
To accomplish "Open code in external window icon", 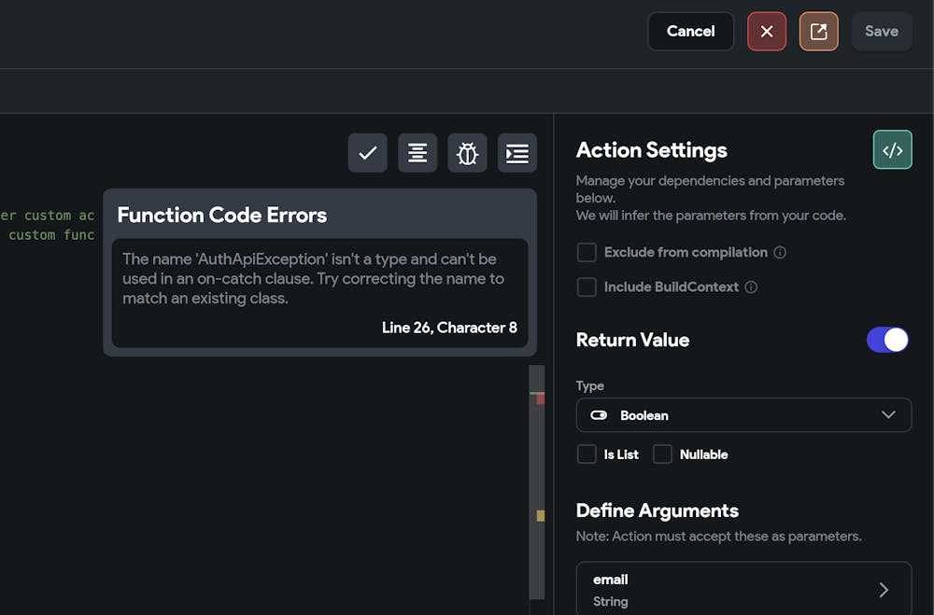I will [818, 31].
